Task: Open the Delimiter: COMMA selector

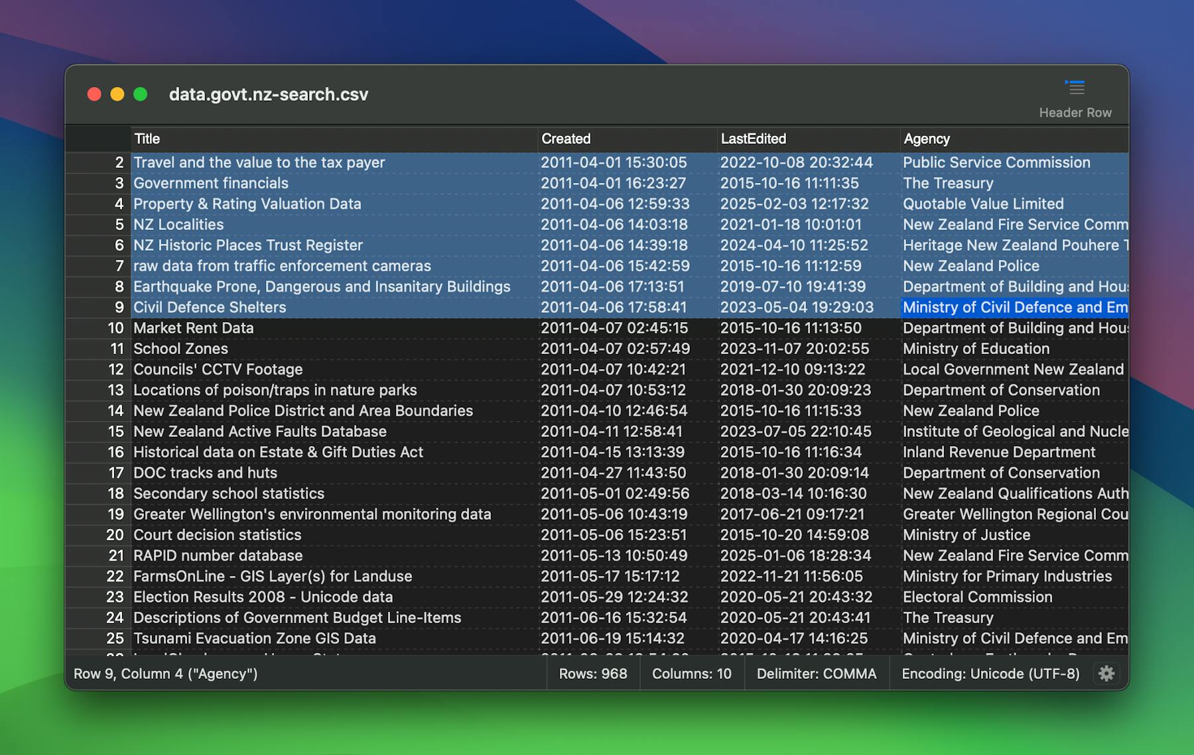Action: [816, 673]
